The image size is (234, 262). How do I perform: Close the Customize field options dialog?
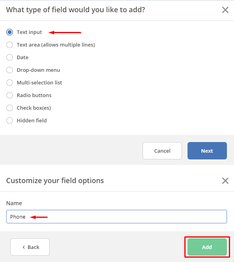[225, 181]
